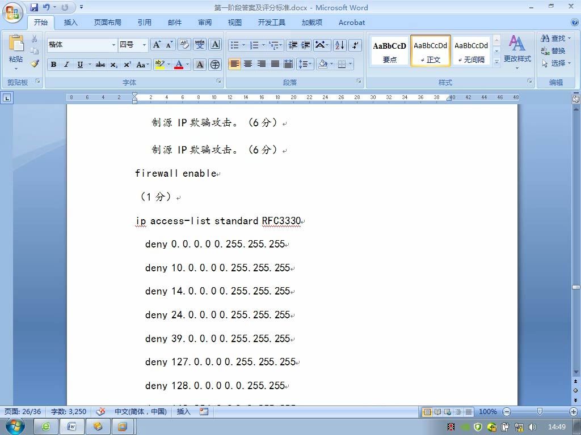Screen dimensions: 581x435
Task: Open the 引用 ribbon tab
Action: [145, 23]
